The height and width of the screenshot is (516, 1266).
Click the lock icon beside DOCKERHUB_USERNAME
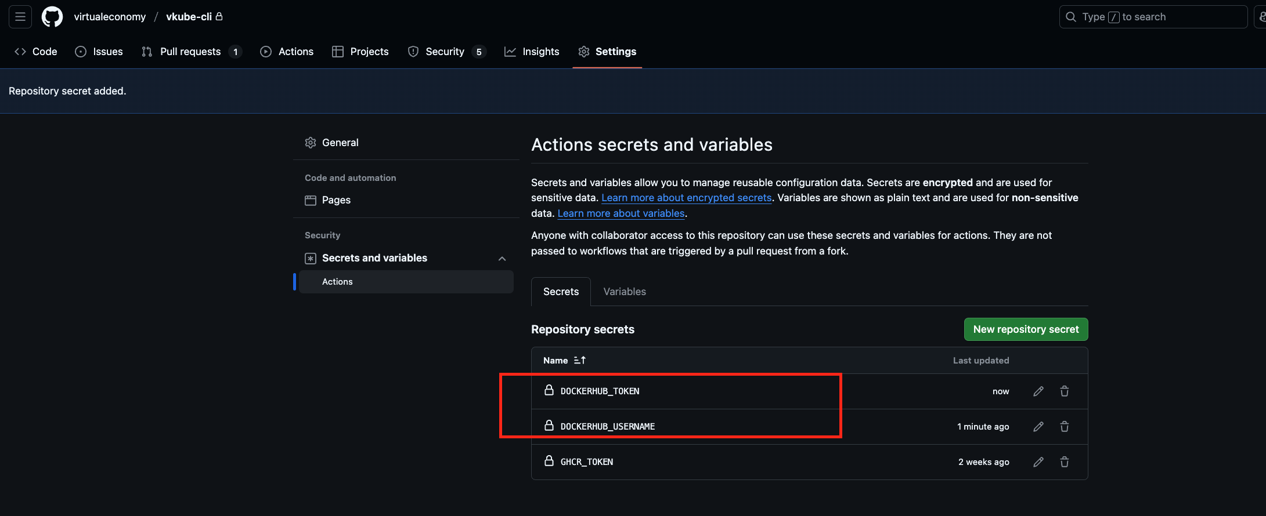549,426
